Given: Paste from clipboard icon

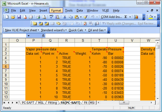Looking at the screenshot, I should (x=77, y=17).
